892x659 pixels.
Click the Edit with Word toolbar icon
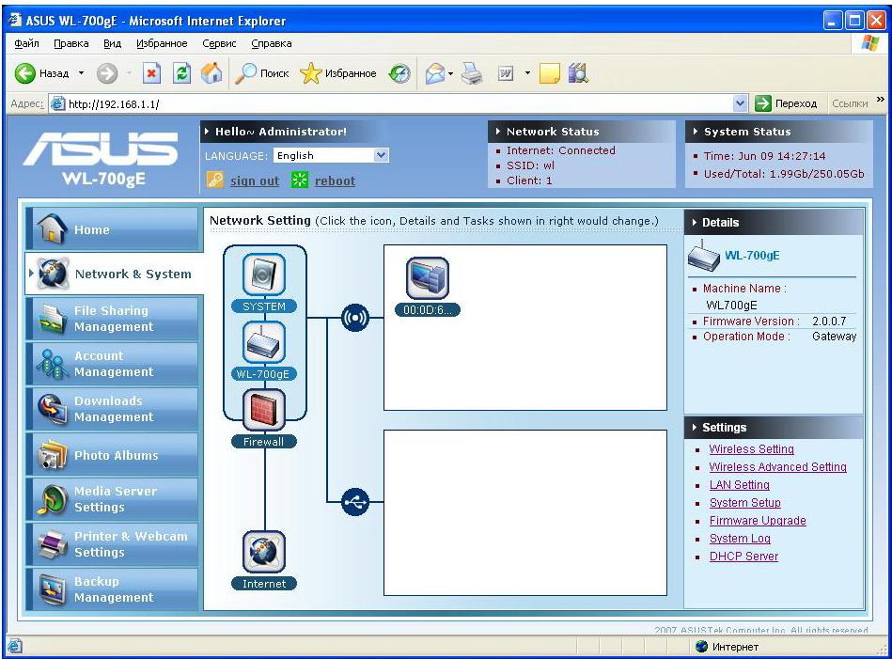tap(506, 73)
